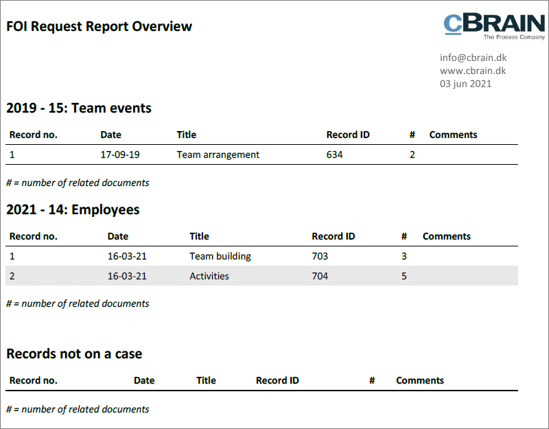Screen dimensions: 549x429
Task: Click the info@cbrain.dk email address
Action: 473,58
